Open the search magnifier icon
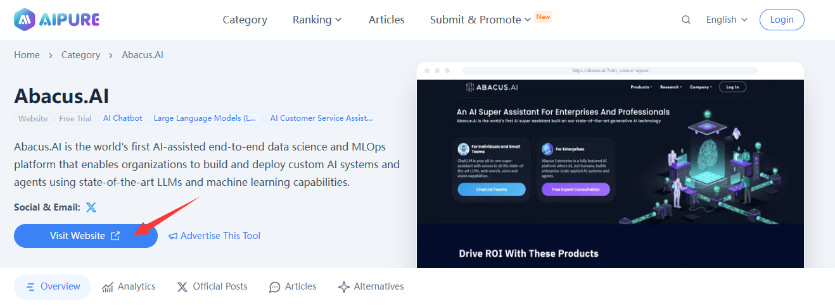Screen dimensions: 835x306 686,20
